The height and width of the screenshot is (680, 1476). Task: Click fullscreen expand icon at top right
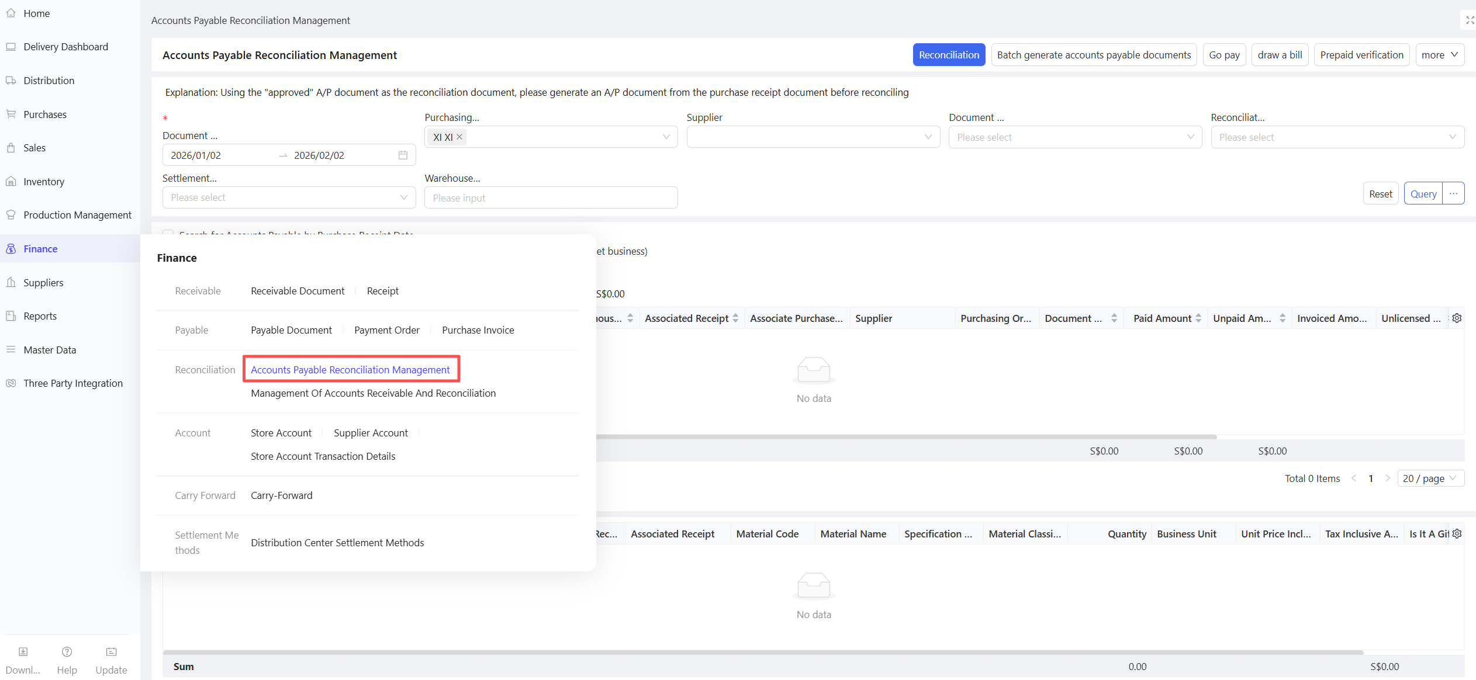click(x=1469, y=20)
